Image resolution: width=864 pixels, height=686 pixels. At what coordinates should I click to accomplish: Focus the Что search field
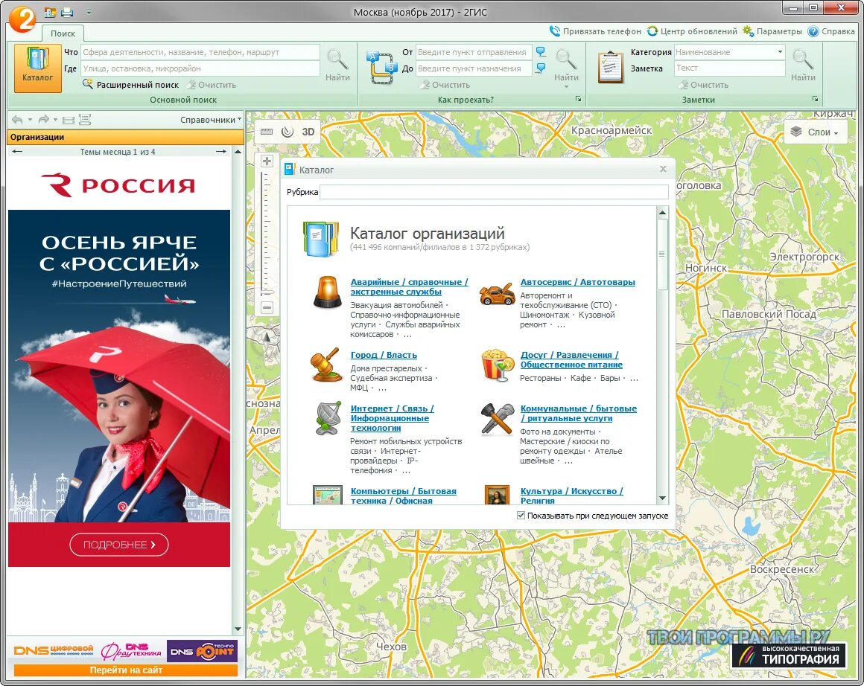200,52
